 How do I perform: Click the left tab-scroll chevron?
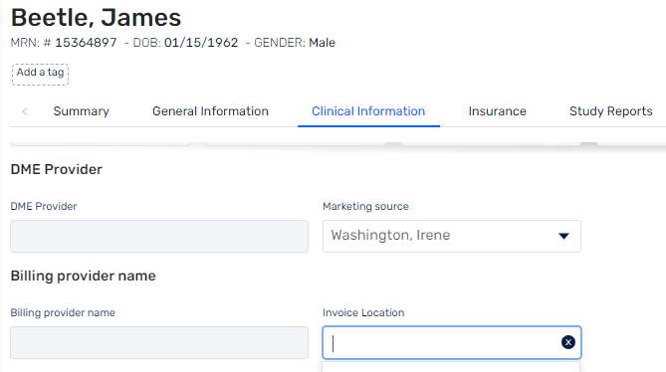(25, 111)
